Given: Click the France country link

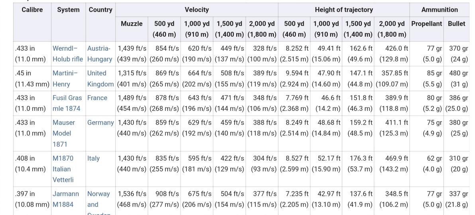Looking at the screenshot, I should [97, 98].
